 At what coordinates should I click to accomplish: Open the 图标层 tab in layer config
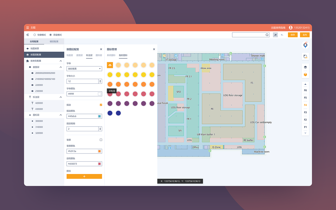(x=99, y=55)
